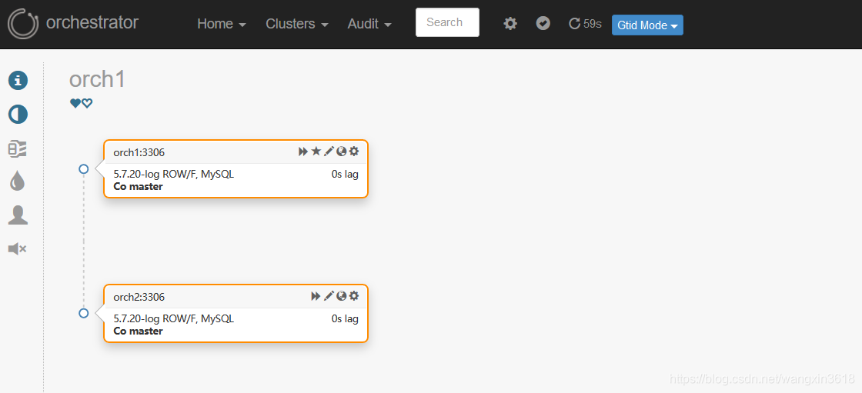Click the orch1 cluster title
This screenshot has width=862, height=393.
(x=97, y=79)
